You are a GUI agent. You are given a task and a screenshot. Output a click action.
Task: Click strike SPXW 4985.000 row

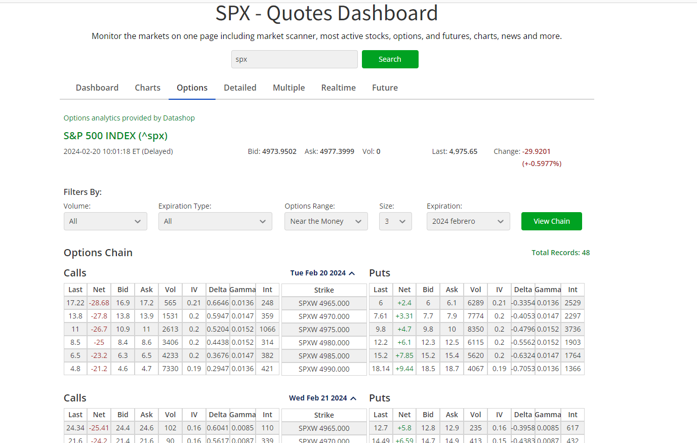pyautogui.click(x=324, y=356)
